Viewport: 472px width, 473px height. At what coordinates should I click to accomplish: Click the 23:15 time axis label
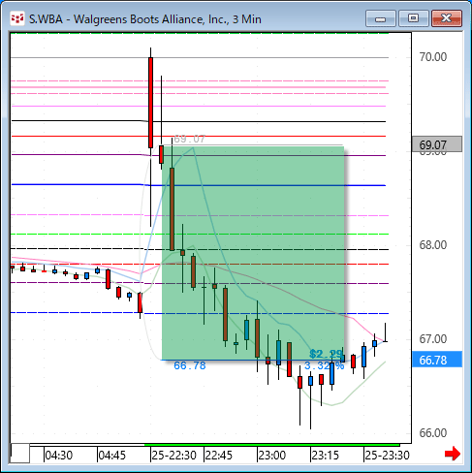326,456
